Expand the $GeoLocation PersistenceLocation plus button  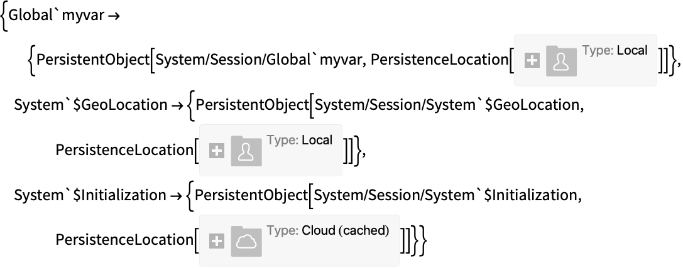pyautogui.click(x=217, y=151)
